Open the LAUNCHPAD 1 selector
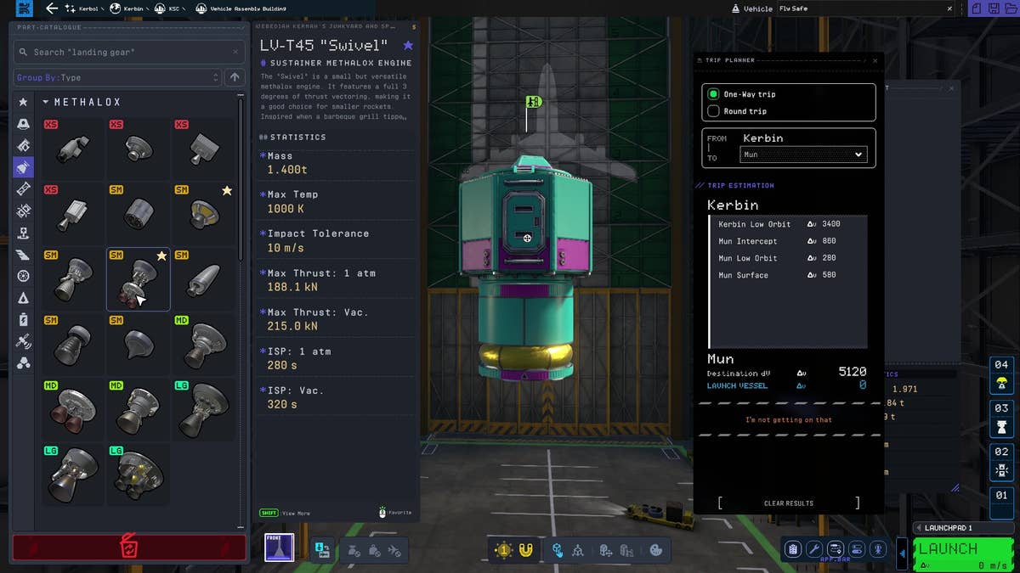Screen dimensions: 1020x573 964,528
